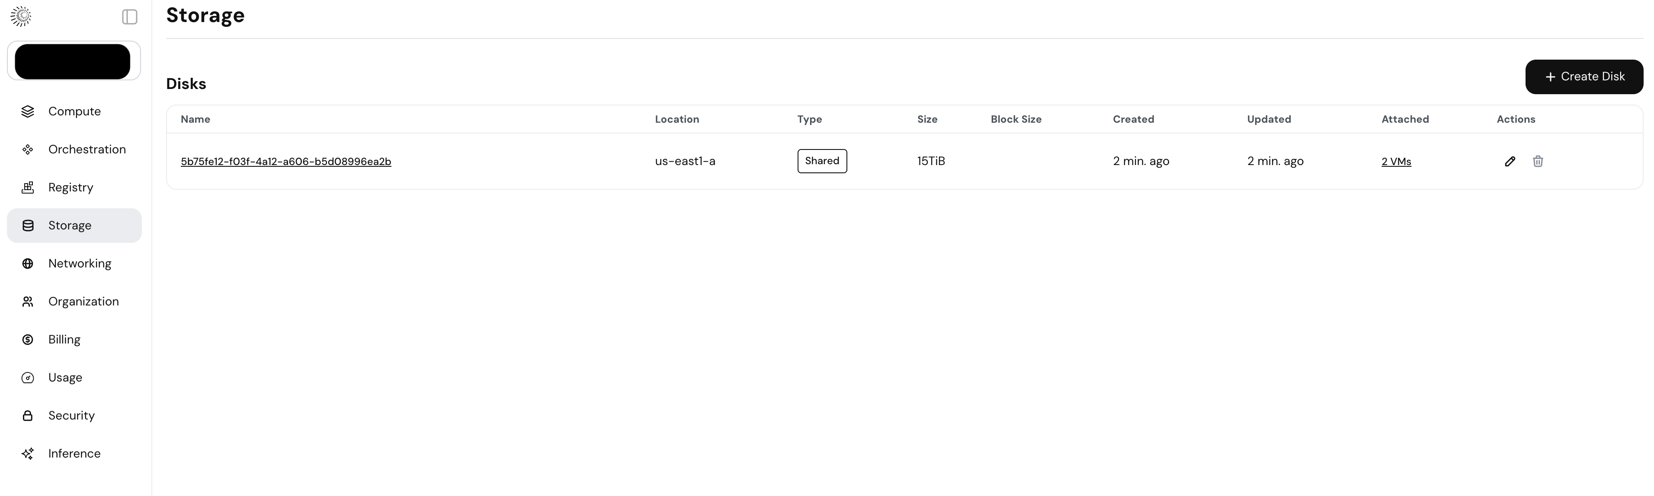The height and width of the screenshot is (496, 1654).
Task: Click the Registry icon in sidebar
Action: [28, 188]
